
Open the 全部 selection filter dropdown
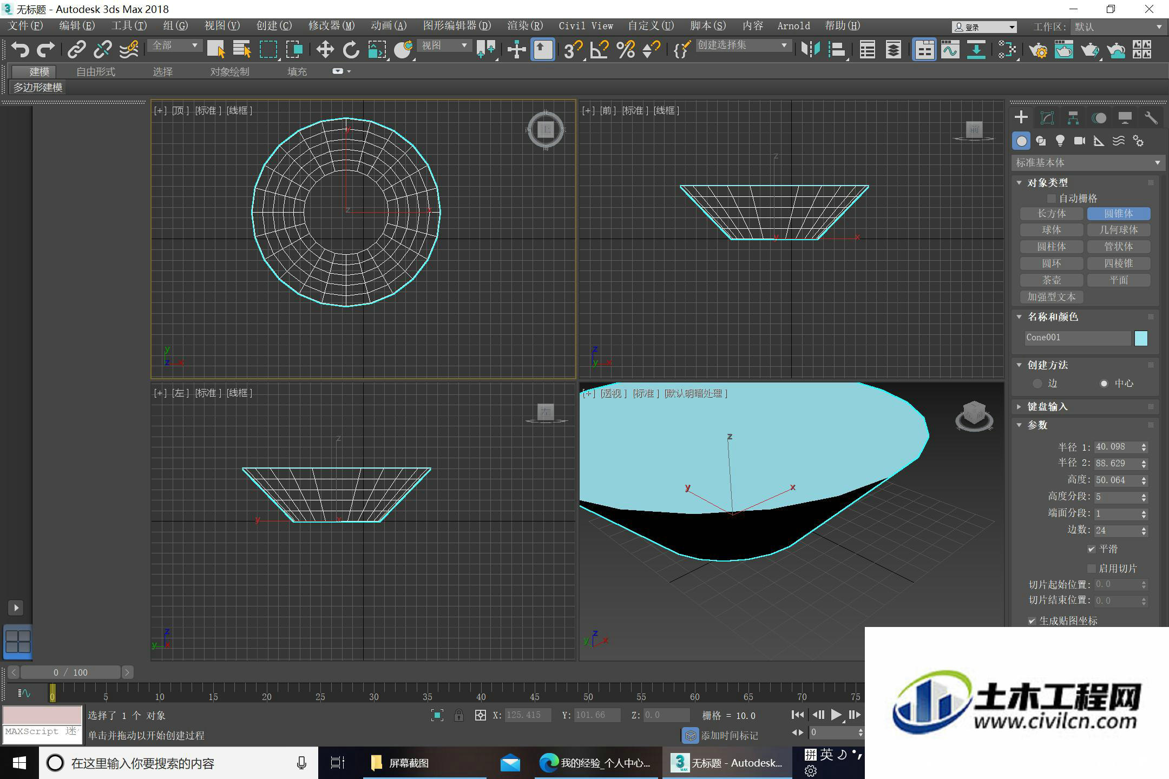pyautogui.click(x=174, y=46)
